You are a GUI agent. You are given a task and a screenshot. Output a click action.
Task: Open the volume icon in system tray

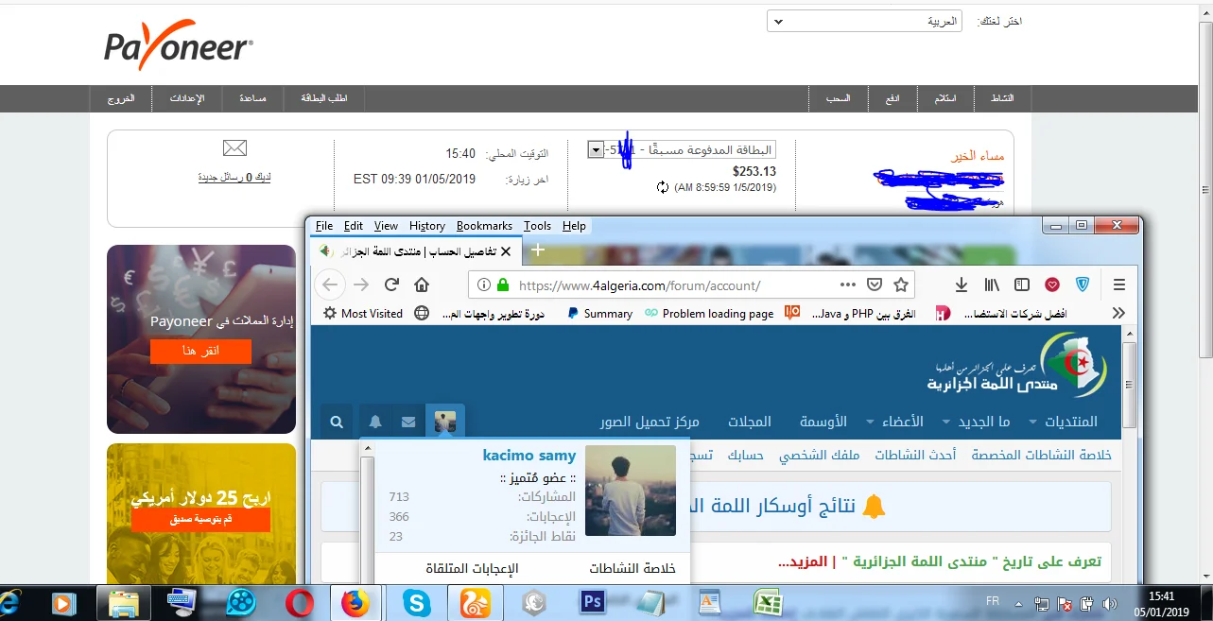(x=1108, y=602)
